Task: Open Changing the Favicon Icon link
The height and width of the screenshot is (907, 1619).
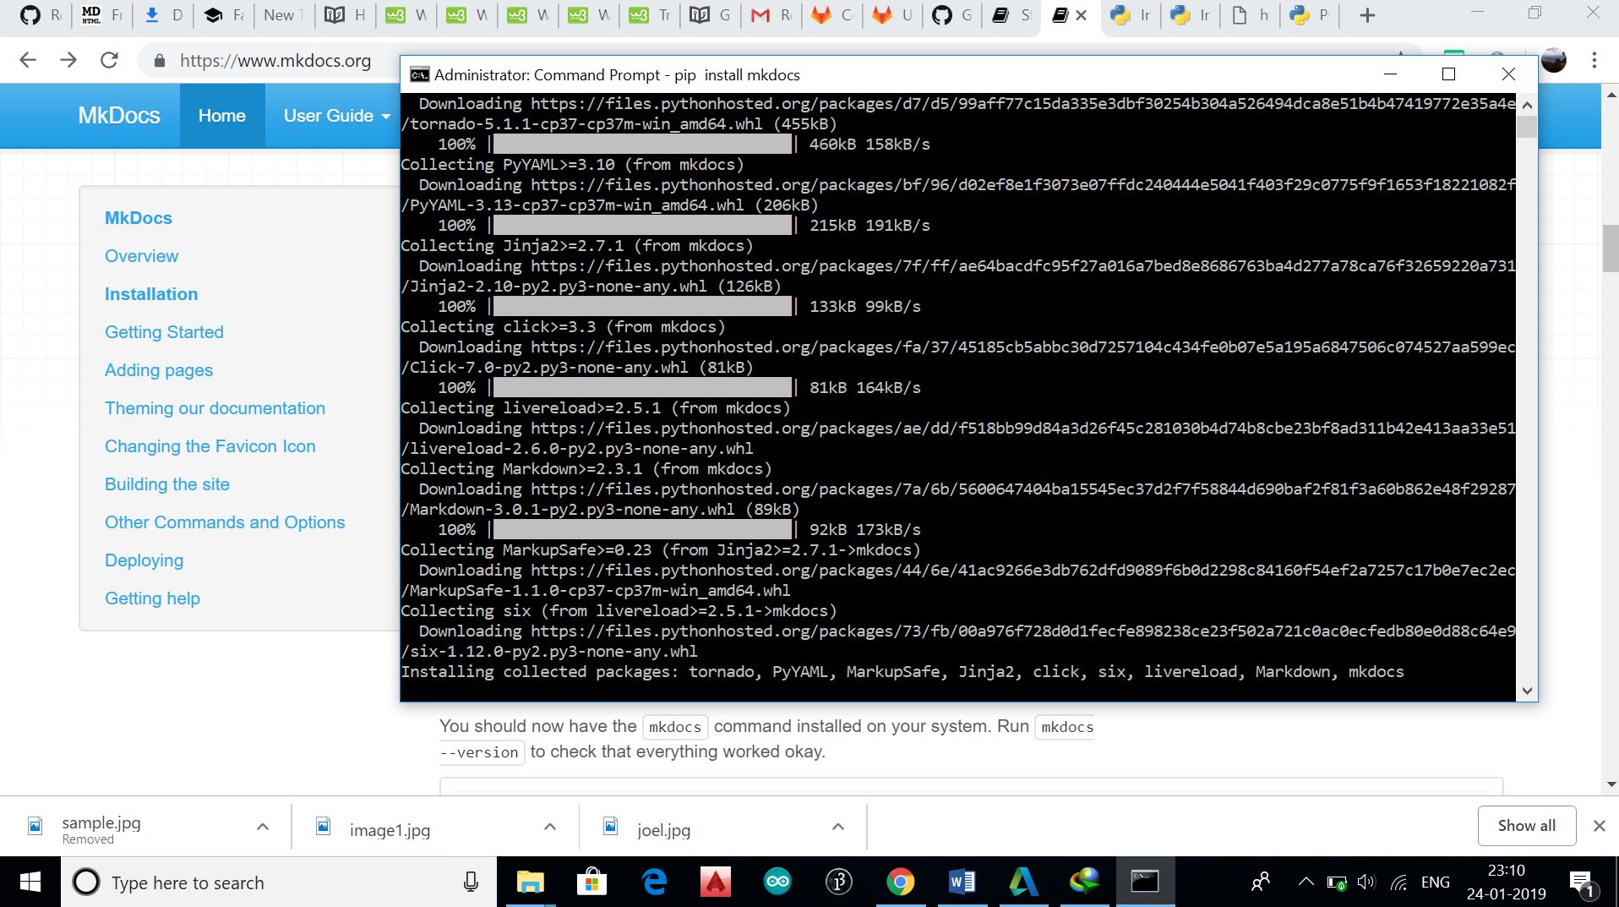Action: coord(210,446)
